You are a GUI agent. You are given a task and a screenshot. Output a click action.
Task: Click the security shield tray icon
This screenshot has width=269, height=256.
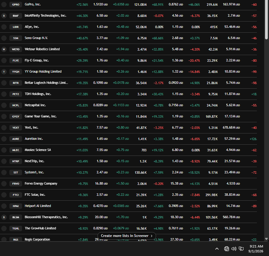[x=241, y=249]
